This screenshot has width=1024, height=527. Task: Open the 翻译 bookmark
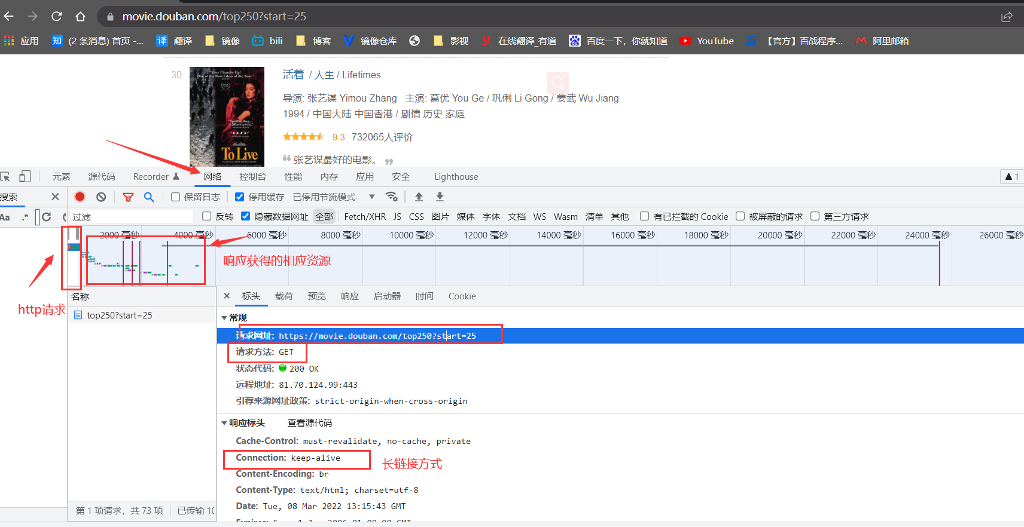174,41
